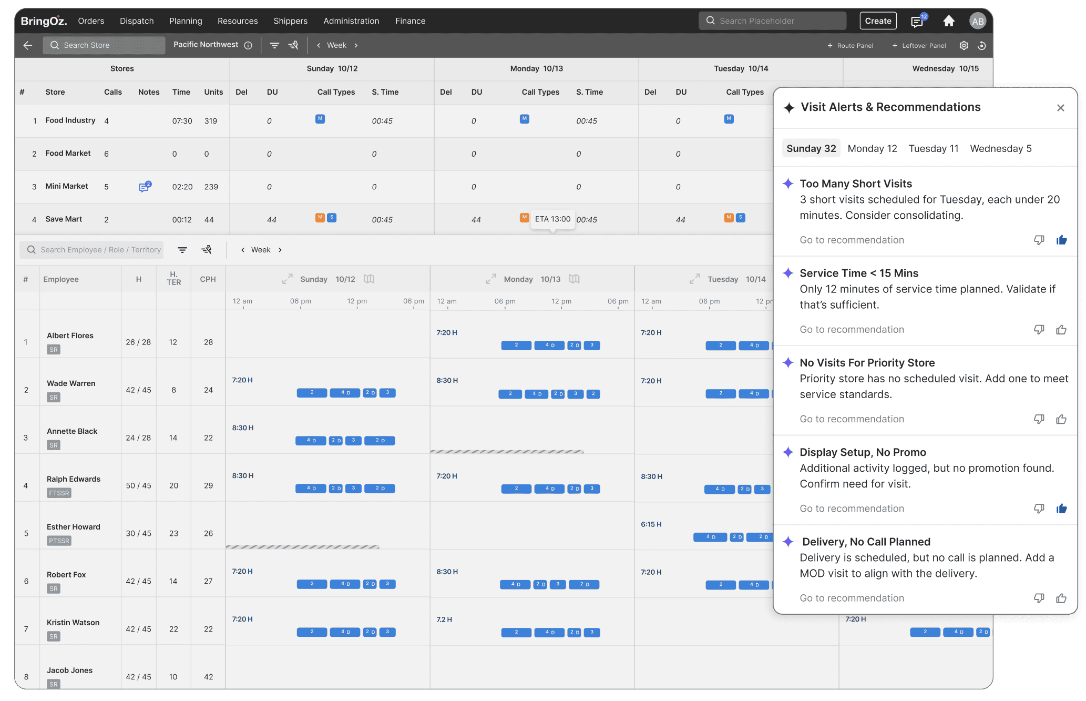Image resolution: width=1086 pixels, height=701 pixels.
Task: Click the employee sort icon
Action: [x=207, y=250]
